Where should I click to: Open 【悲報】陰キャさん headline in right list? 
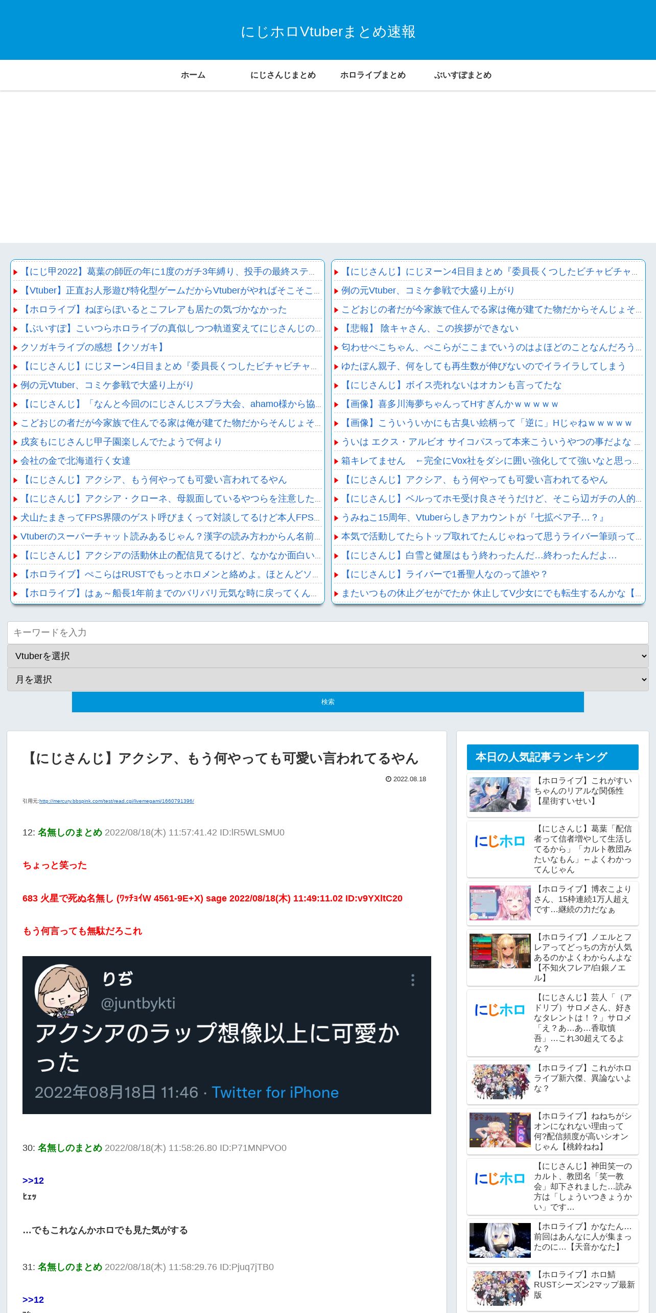[x=430, y=328]
